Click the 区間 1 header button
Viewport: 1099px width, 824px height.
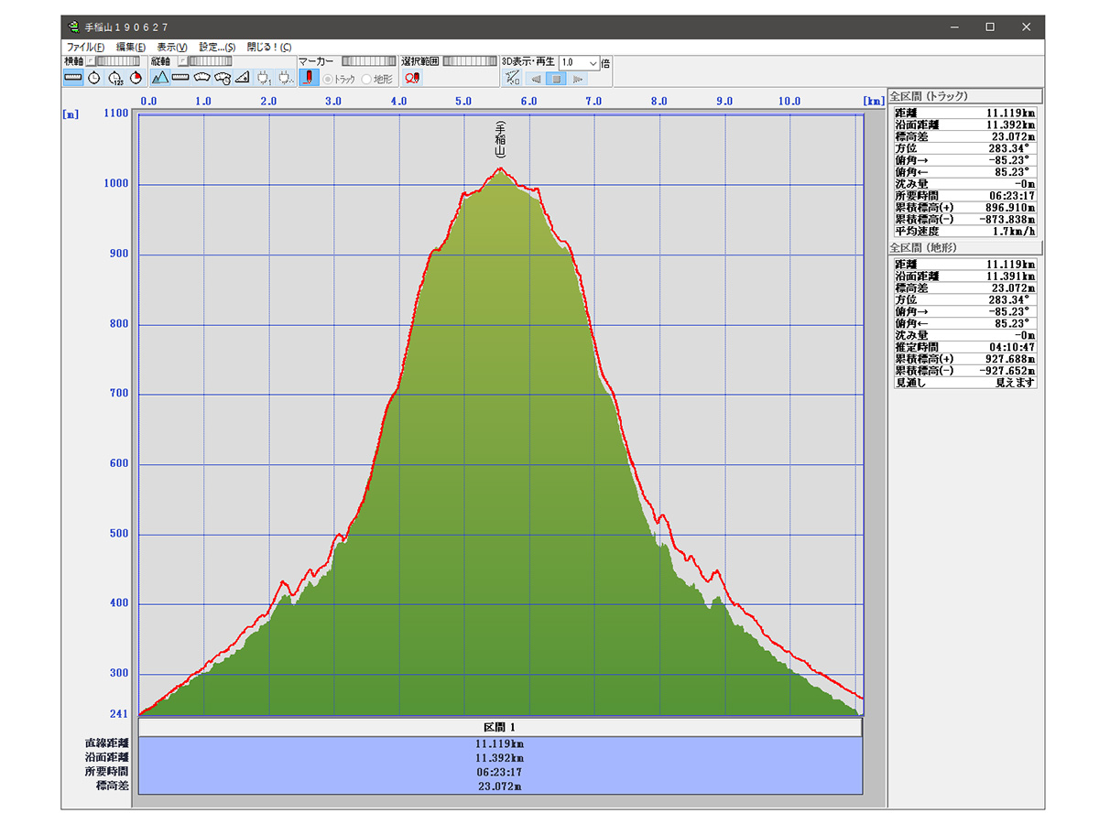(x=500, y=727)
